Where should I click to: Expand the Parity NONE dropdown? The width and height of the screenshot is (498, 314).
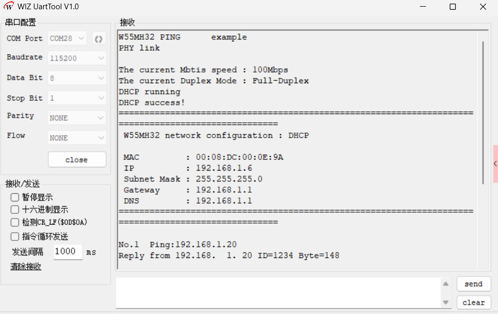tap(77, 118)
